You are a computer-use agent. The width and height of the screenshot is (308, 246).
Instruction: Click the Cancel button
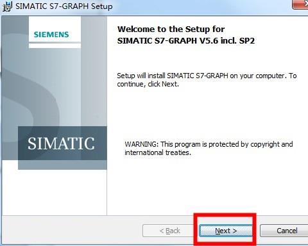point(284,231)
